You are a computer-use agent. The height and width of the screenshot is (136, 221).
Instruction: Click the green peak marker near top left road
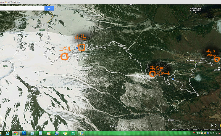point(42,32)
